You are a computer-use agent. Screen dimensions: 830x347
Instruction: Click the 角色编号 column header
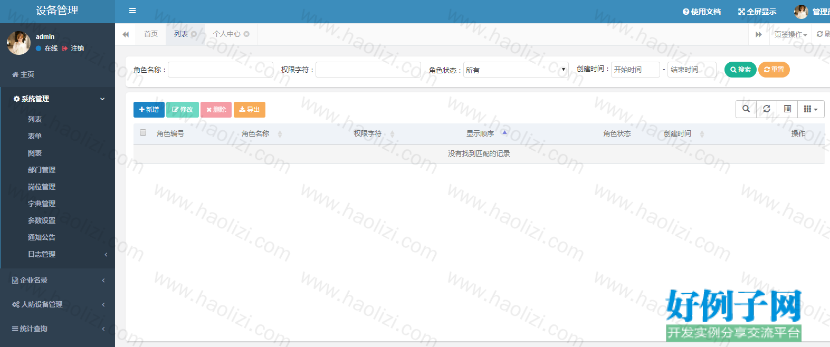pyautogui.click(x=170, y=134)
